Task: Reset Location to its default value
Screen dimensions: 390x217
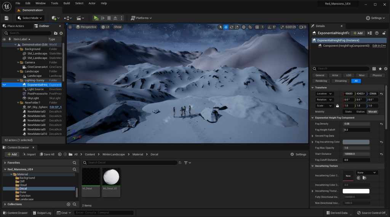Action: click(382, 94)
